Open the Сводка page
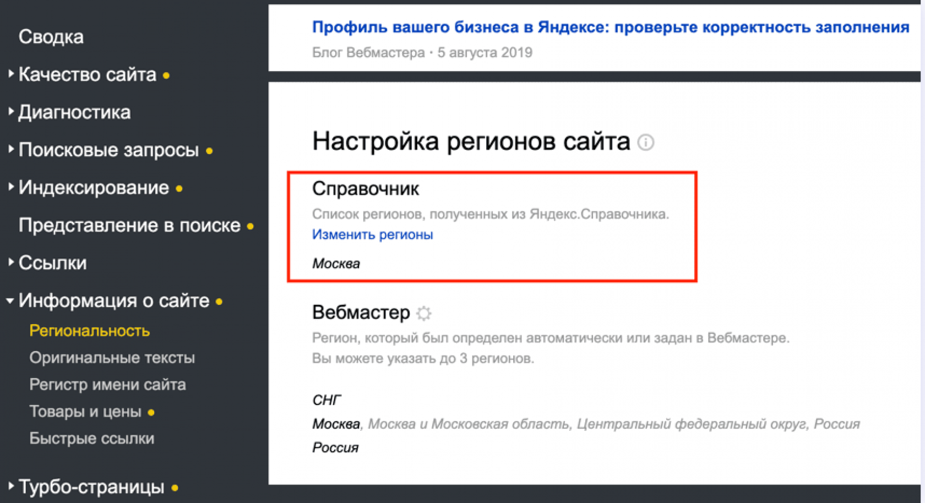Image resolution: width=925 pixels, height=503 pixels. point(51,37)
